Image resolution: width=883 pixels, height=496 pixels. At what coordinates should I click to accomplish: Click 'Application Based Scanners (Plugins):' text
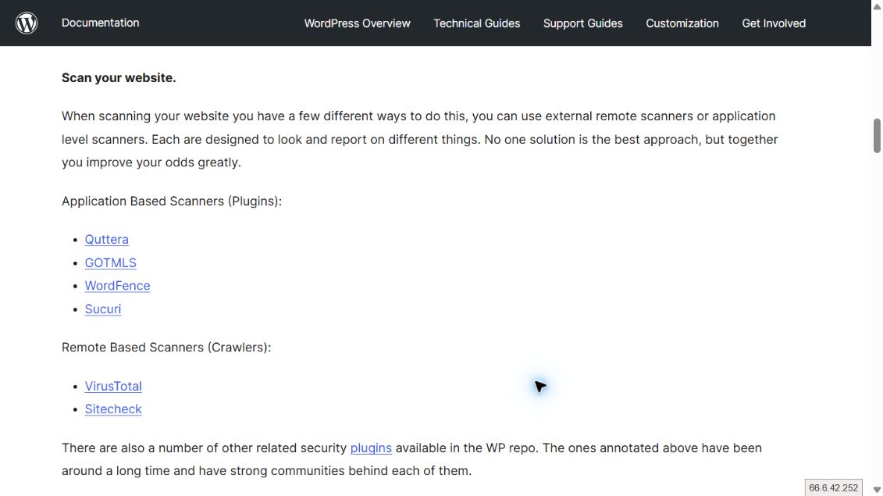(x=172, y=202)
